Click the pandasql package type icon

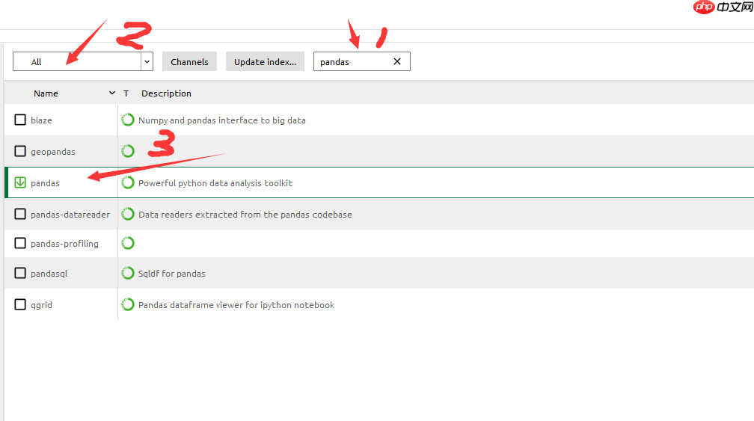(x=128, y=273)
